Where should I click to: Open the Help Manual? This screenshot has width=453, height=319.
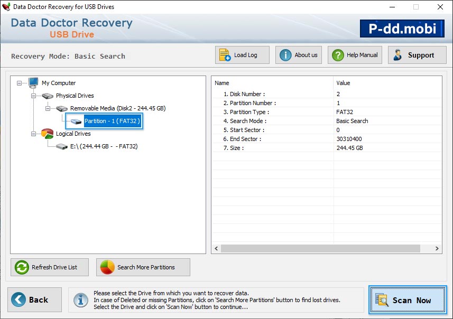(355, 55)
